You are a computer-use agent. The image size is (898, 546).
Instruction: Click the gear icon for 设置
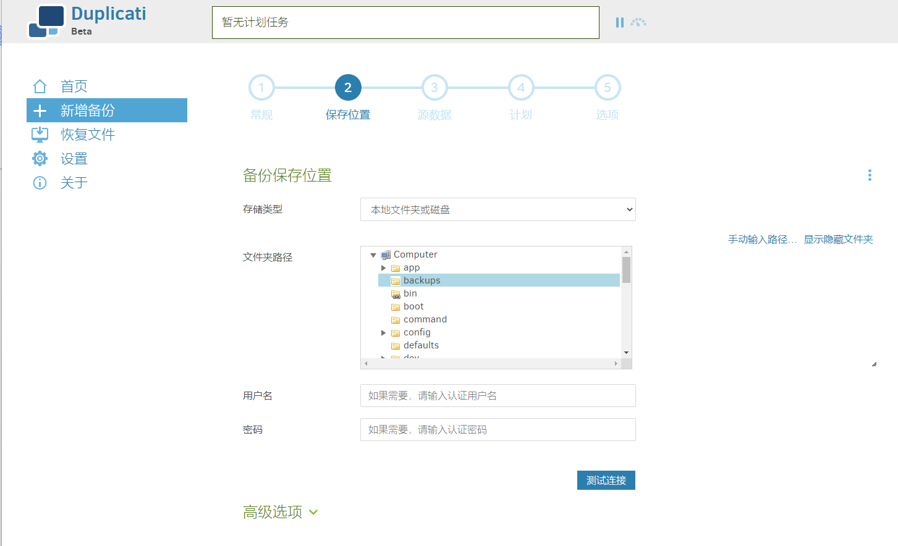click(x=40, y=159)
